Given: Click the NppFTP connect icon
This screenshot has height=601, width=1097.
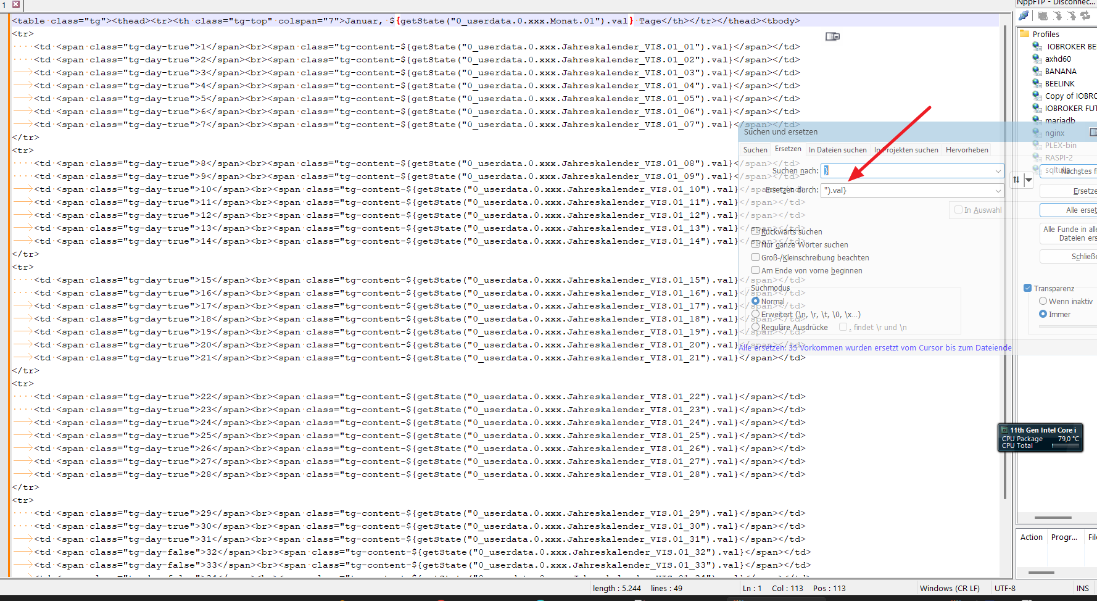Looking at the screenshot, I should click(x=1024, y=16).
